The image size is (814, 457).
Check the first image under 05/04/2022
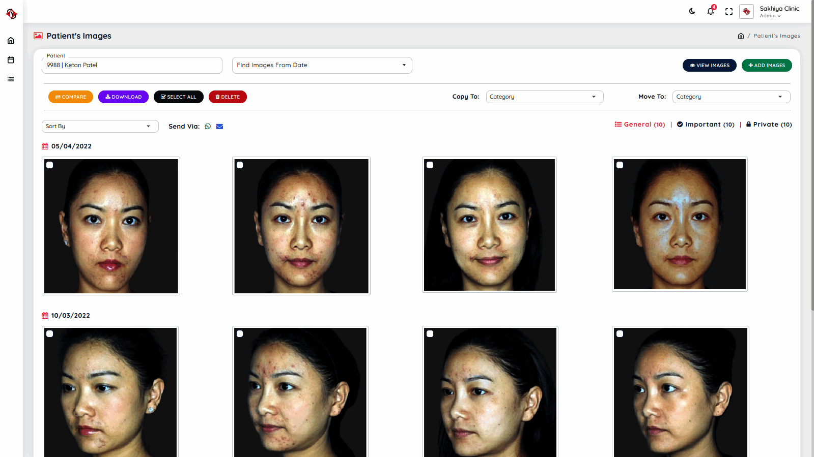coord(50,165)
